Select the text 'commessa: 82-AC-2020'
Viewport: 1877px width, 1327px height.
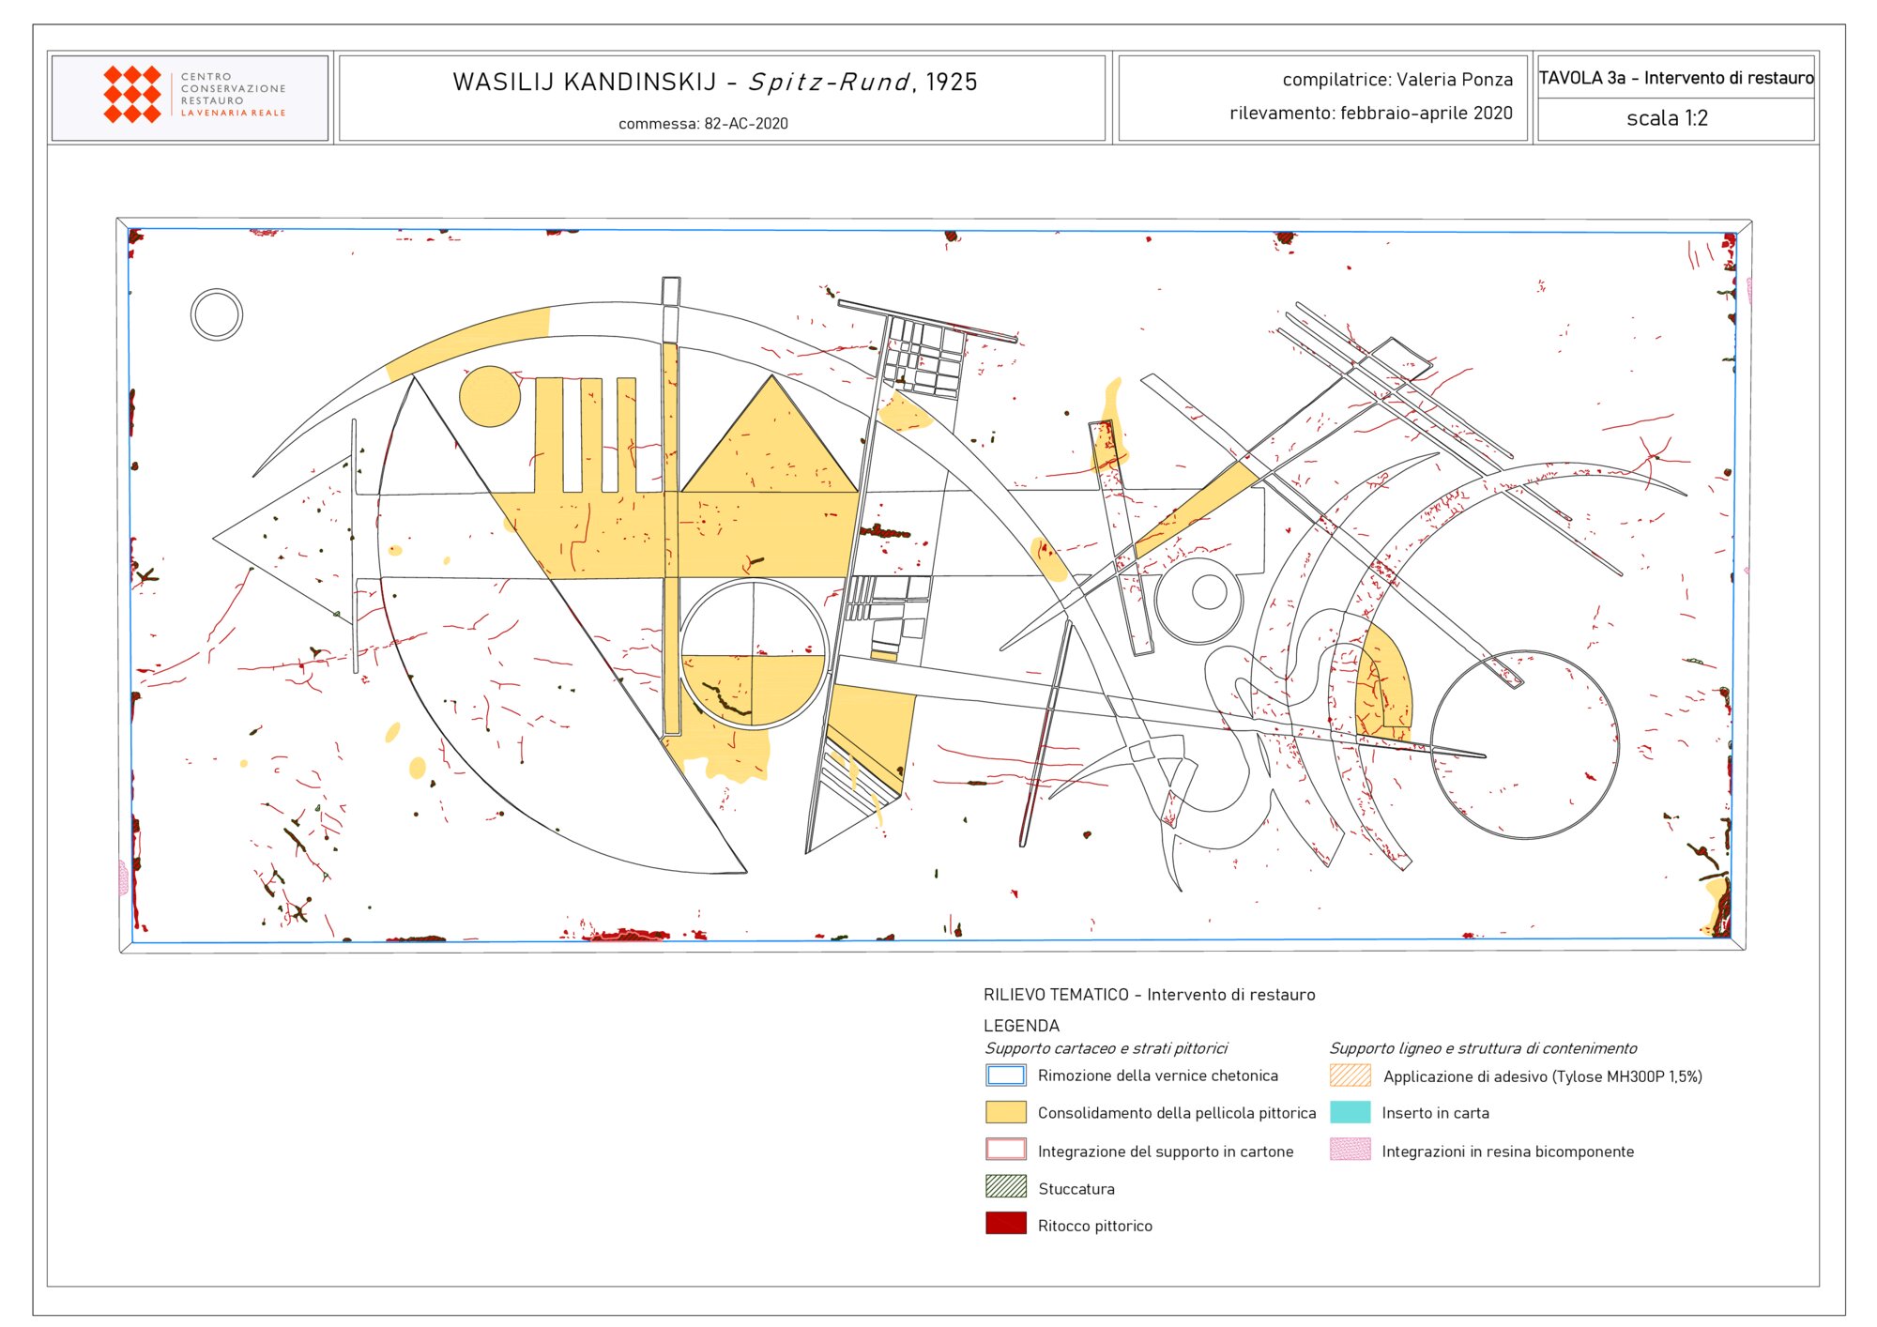[x=703, y=124]
